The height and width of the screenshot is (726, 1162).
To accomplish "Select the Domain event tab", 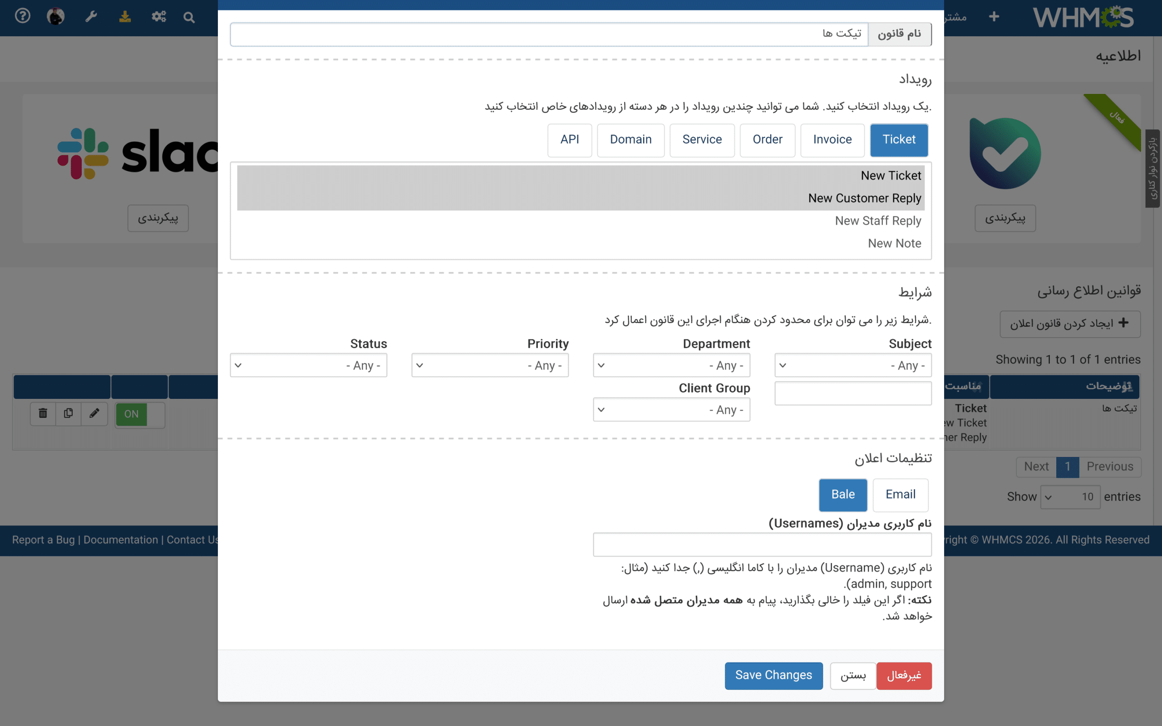I will [x=630, y=140].
